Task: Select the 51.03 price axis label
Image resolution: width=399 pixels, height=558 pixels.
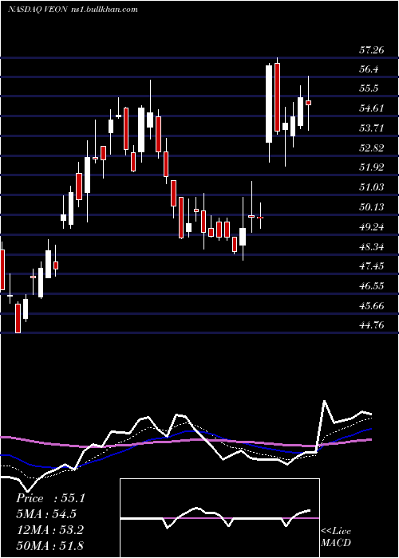Action: click(x=372, y=187)
